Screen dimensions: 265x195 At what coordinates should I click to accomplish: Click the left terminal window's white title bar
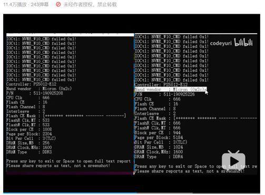pyautogui.click(x=70, y=35)
